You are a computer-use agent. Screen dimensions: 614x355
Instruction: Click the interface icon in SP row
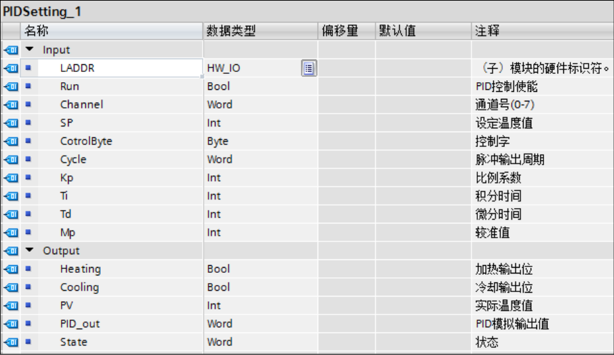point(11,123)
